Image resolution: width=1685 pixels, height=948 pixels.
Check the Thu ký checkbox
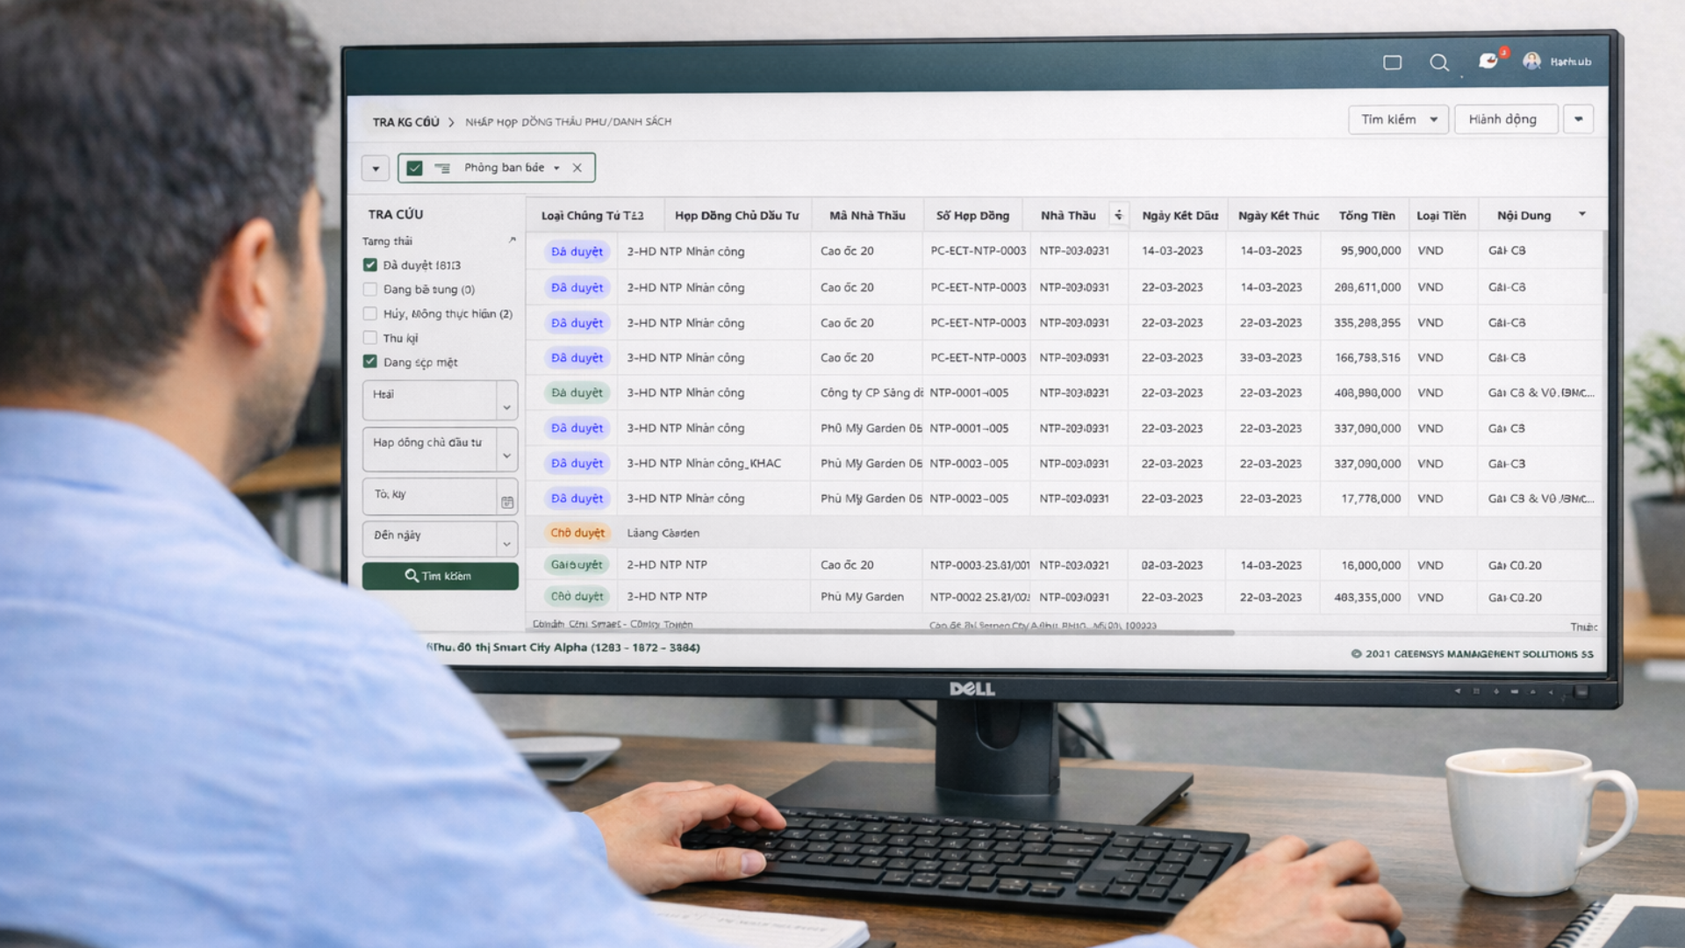point(370,338)
